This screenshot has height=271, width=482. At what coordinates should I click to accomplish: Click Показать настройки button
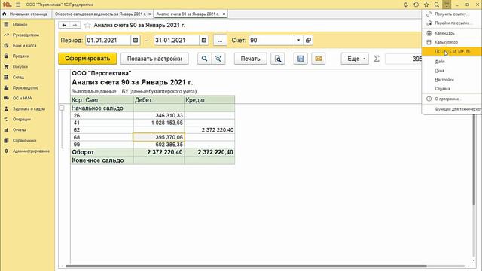[154, 59]
